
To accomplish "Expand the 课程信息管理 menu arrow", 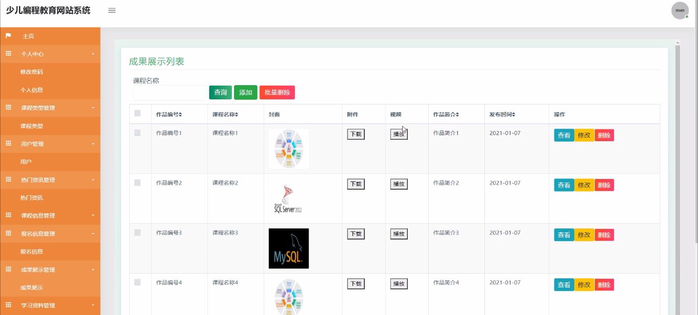I will point(93,215).
